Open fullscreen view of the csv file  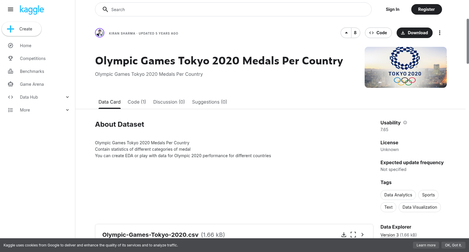[353, 235]
